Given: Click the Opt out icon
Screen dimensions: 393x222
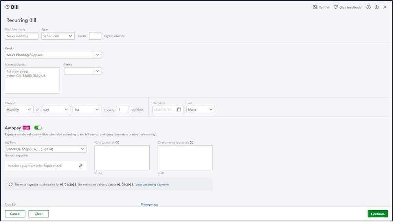Looking at the screenshot, I should click(x=315, y=7).
